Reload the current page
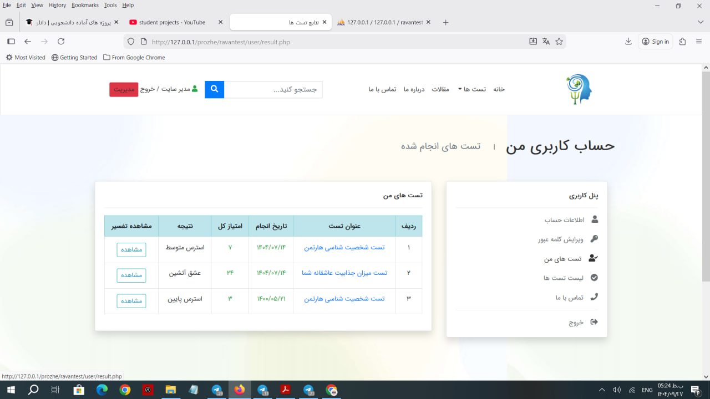 pos(61,42)
